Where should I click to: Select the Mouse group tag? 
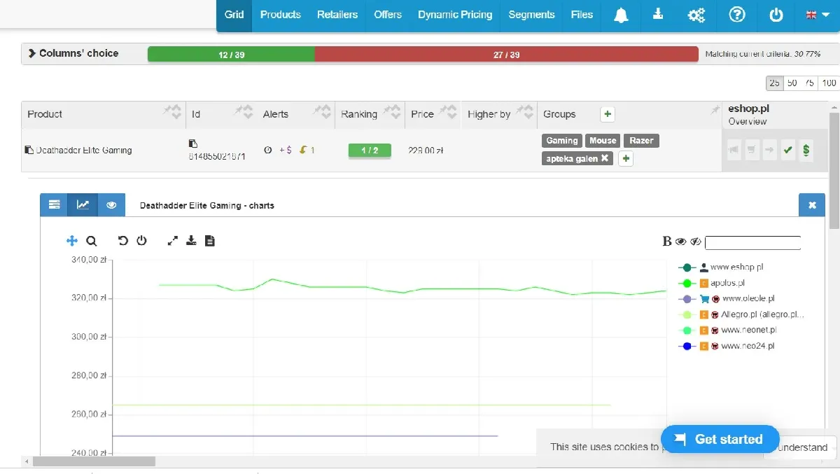coord(603,141)
